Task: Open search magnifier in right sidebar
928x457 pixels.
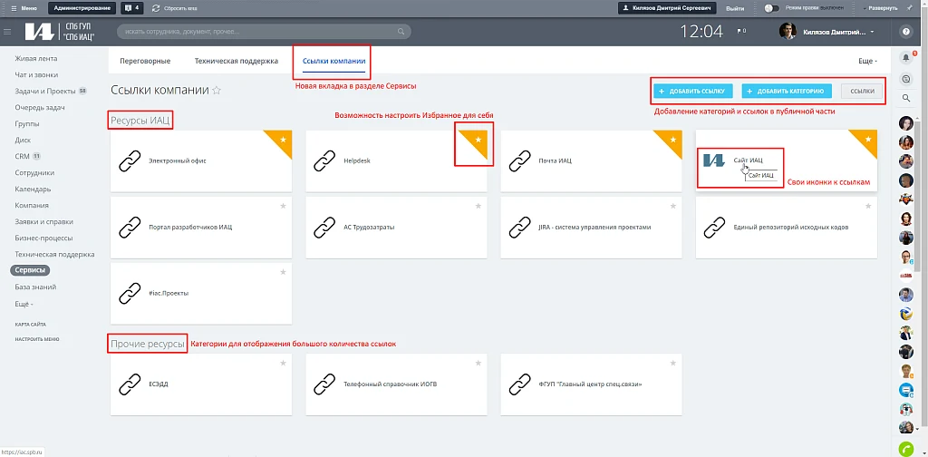Action: point(905,98)
